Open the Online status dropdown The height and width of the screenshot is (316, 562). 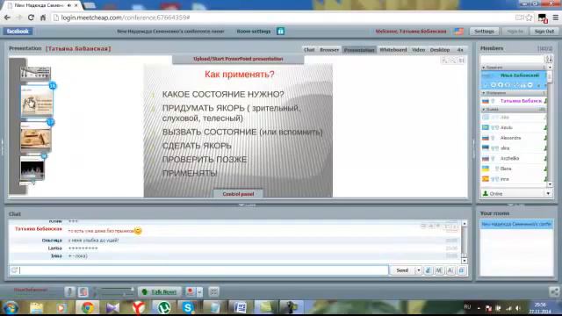pos(548,193)
